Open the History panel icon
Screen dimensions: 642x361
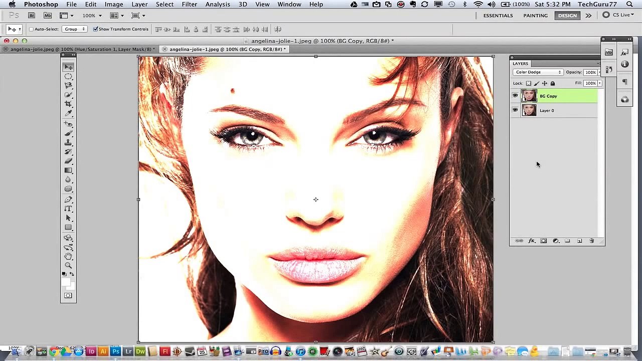(608, 69)
